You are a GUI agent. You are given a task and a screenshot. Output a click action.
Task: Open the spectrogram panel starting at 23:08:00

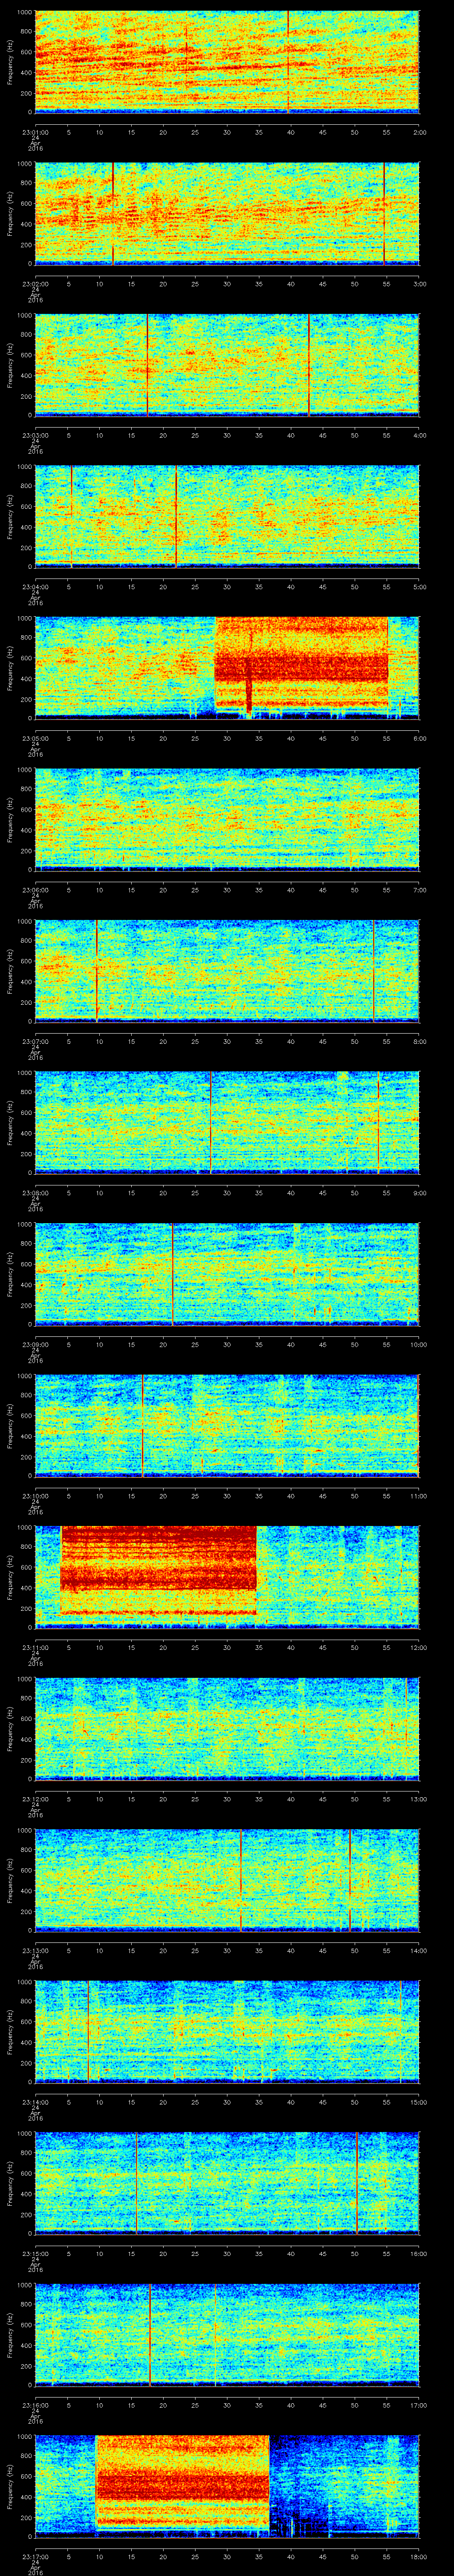[227, 1122]
